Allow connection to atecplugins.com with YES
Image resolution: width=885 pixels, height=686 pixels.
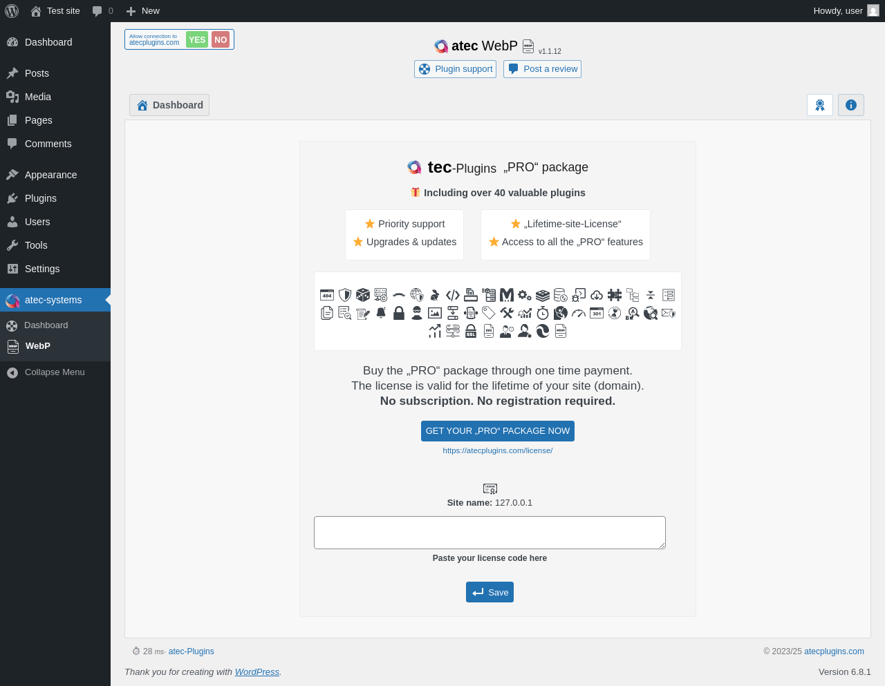pyautogui.click(x=197, y=40)
